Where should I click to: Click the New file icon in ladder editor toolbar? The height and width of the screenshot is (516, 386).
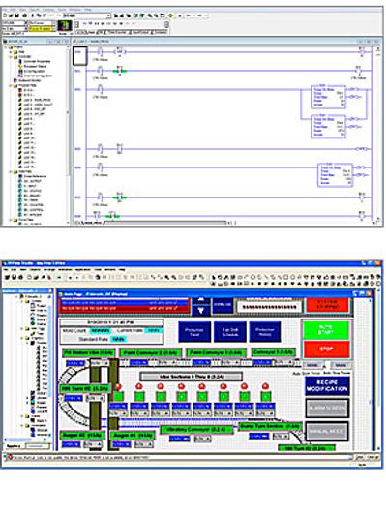[5, 15]
